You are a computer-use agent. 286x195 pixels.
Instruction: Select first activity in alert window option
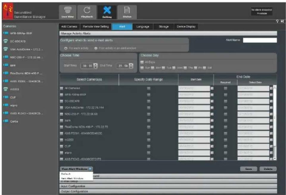click(x=96, y=48)
